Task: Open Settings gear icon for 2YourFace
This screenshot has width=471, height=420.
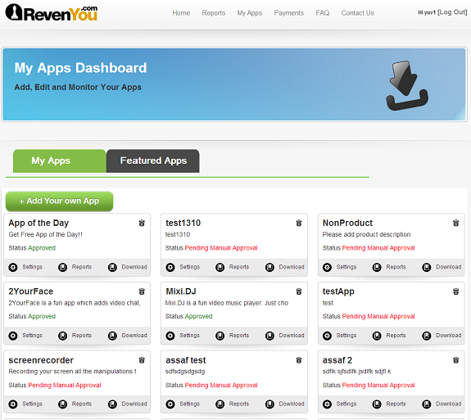Action: pos(13,336)
